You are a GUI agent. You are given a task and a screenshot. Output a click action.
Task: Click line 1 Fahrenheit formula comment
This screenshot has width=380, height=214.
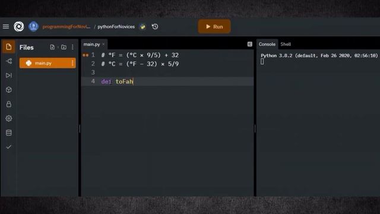point(140,55)
